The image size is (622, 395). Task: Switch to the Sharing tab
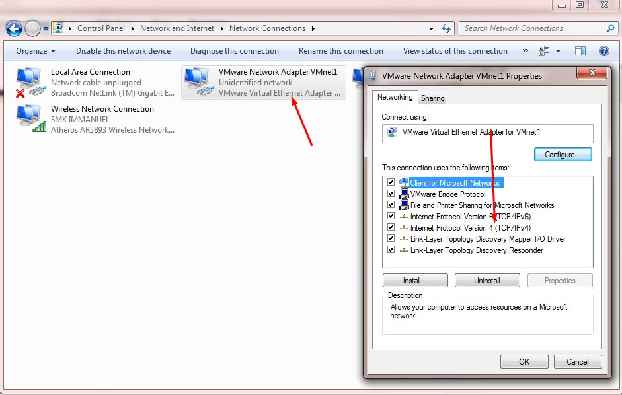(x=432, y=98)
